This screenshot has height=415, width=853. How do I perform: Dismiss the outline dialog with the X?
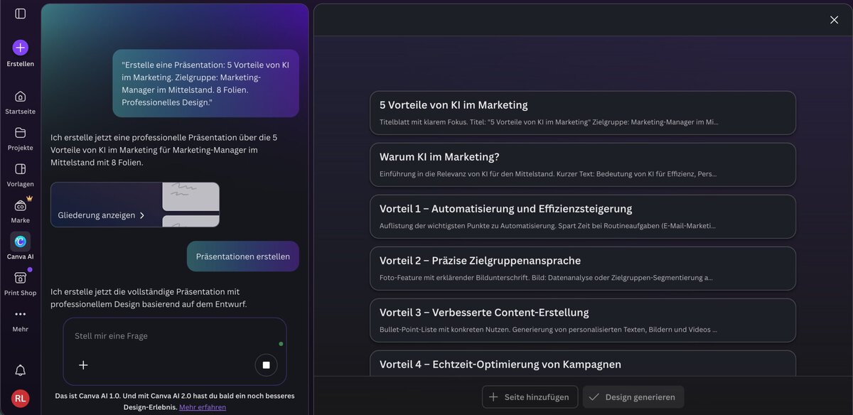click(x=834, y=19)
